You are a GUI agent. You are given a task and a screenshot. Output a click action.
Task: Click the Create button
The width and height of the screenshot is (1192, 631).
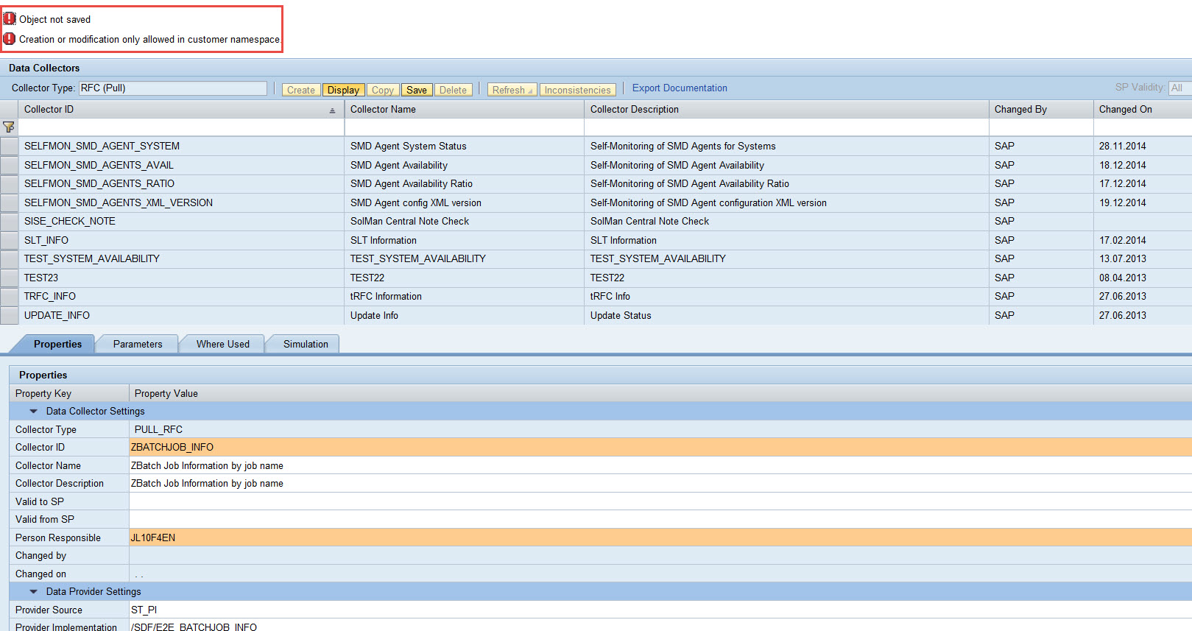point(301,90)
